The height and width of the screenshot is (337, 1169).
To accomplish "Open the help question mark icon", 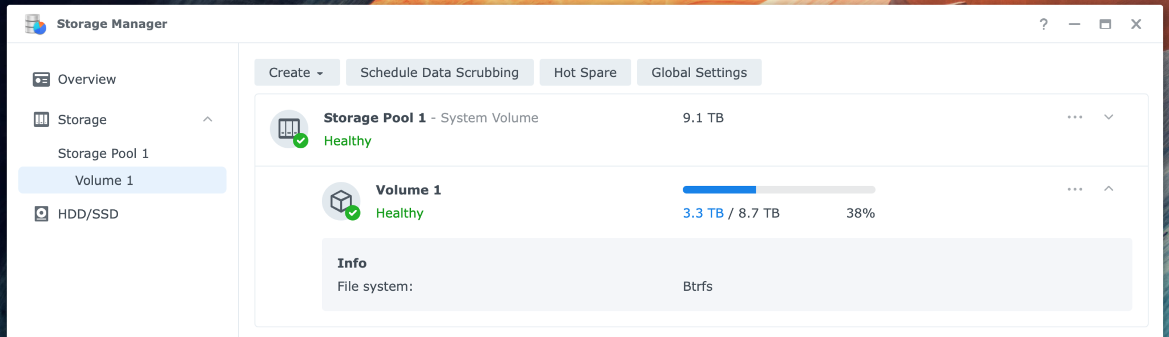I will coord(1044,24).
